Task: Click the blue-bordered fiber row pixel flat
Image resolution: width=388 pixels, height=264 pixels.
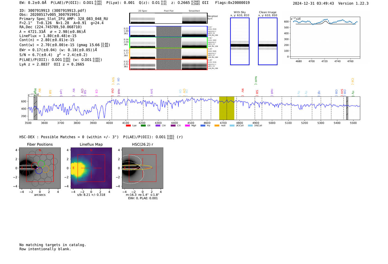Action: (x=169, y=32)
